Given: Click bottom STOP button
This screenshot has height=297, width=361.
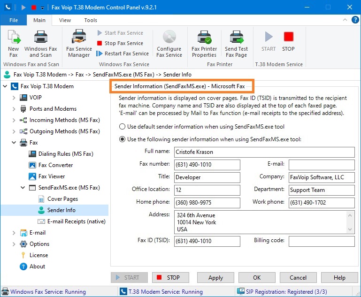Looking at the screenshot, I should [x=170, y=278].
